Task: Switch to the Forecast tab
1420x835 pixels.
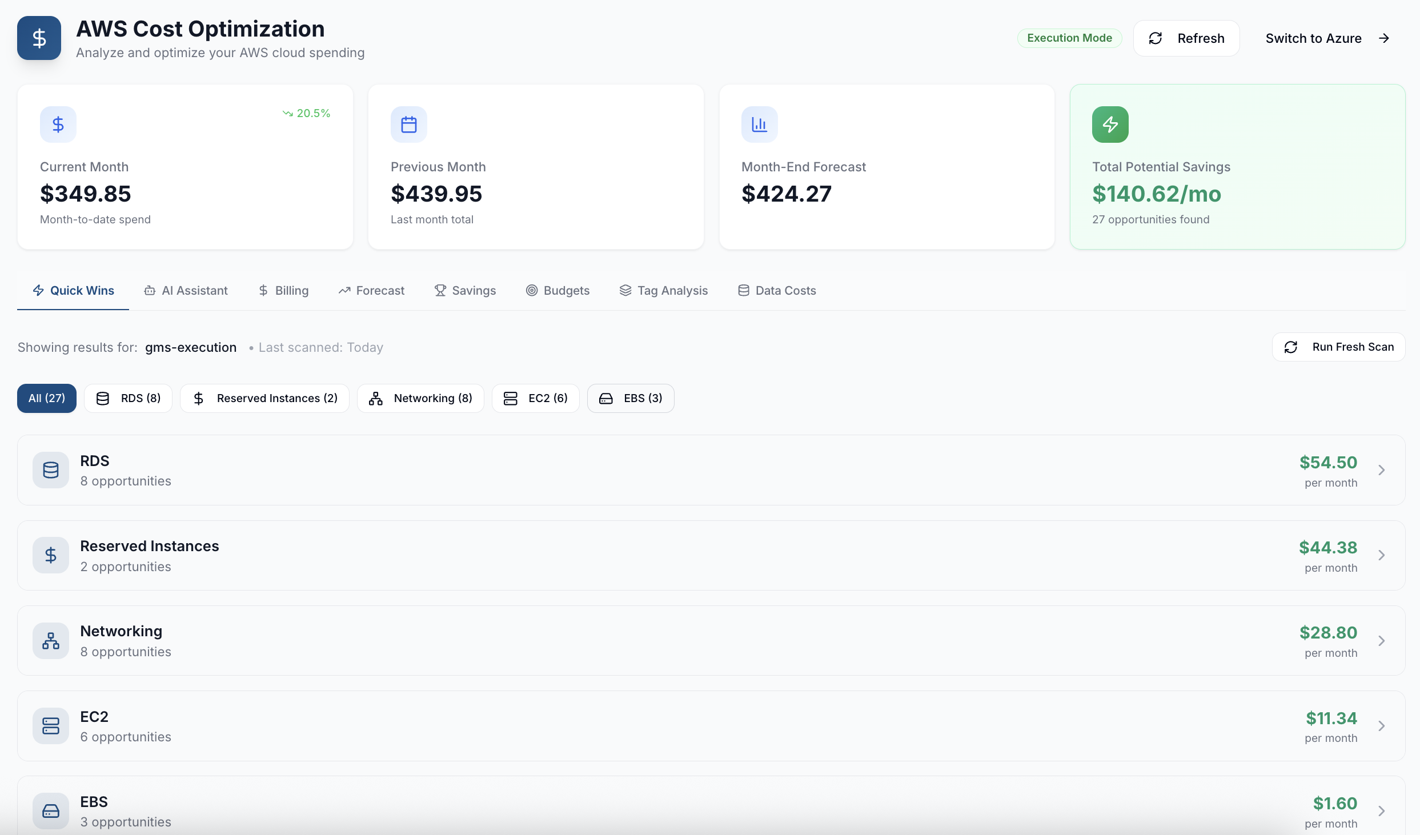Action: 371,290
